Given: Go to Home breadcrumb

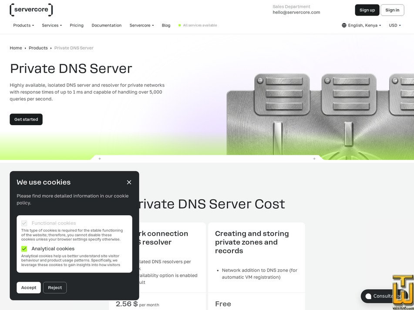Looking at the screenshot, I should pos(16,48).
